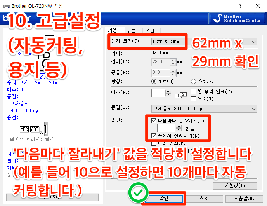Decrease the 길이(L) spinner value
The image size is (267, 206).
[x=173, y=64]
